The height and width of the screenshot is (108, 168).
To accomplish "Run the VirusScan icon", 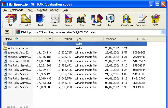I will click(x=127, y=19).
